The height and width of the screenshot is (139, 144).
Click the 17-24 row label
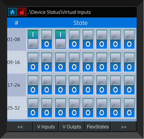pyautogui.click(x=14, y=85)
